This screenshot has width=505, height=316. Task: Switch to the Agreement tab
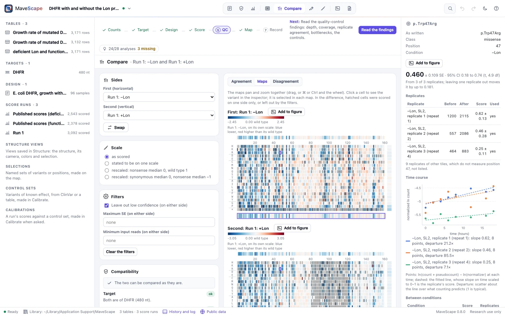click(x=241, y=81)
